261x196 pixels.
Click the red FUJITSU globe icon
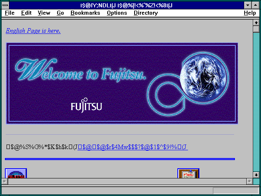pyautogui.click(x=16, y=173)
